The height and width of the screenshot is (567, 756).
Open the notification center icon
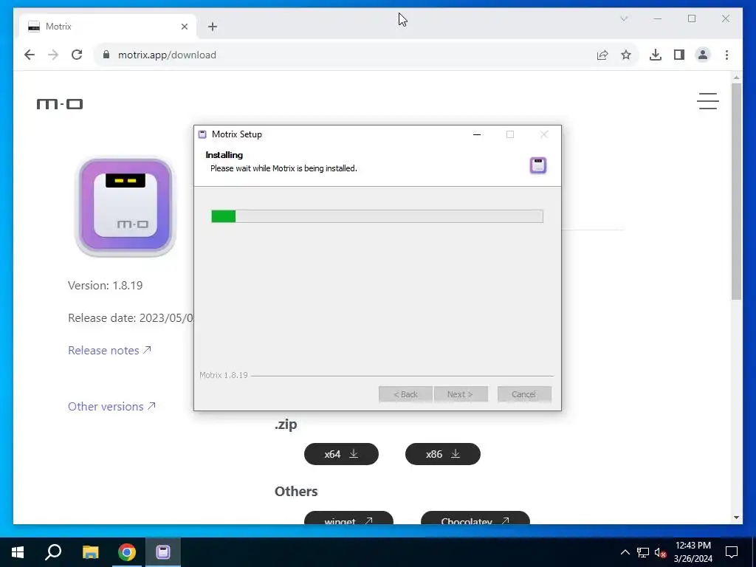click(732, 552)
